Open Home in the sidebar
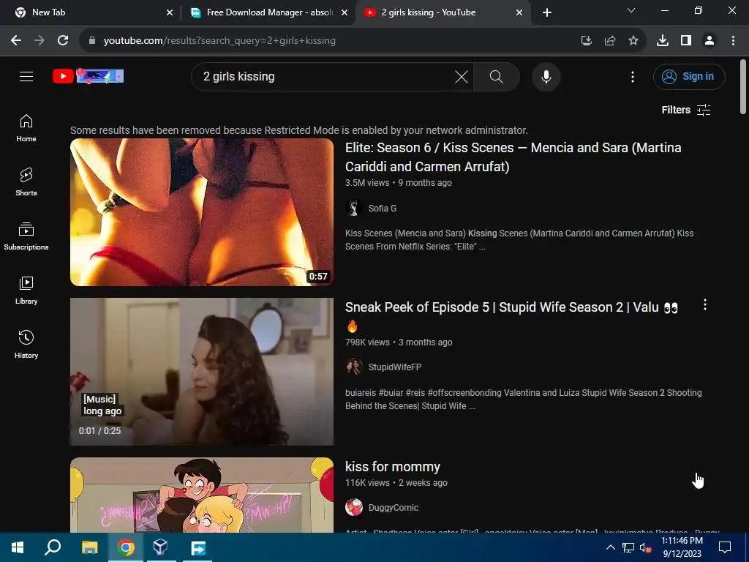The image size is (749, 562). (26, 128)
